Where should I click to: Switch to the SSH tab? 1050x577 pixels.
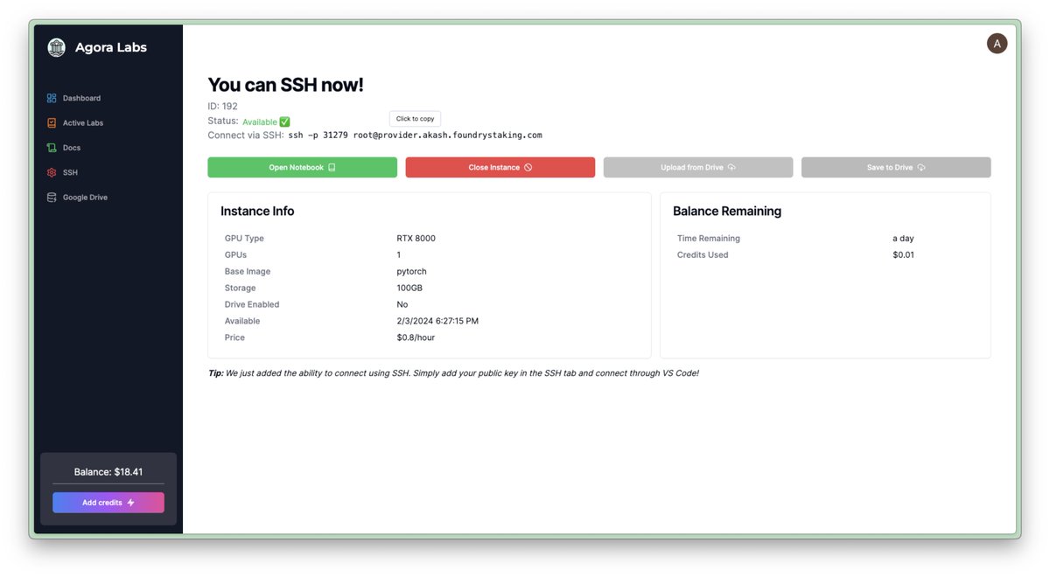[x=69, y=172]
